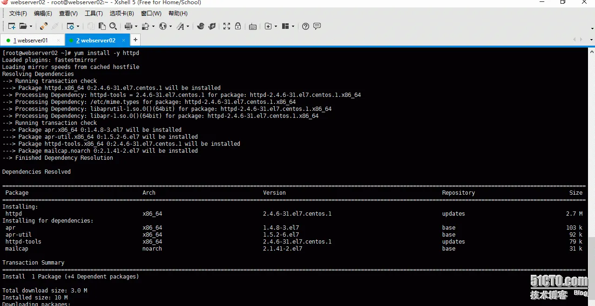Close the webserver02 tab
The image size is (595, 306).
[x=123, y=41]
